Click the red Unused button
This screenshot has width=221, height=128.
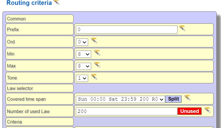click(x=190, y=111)
